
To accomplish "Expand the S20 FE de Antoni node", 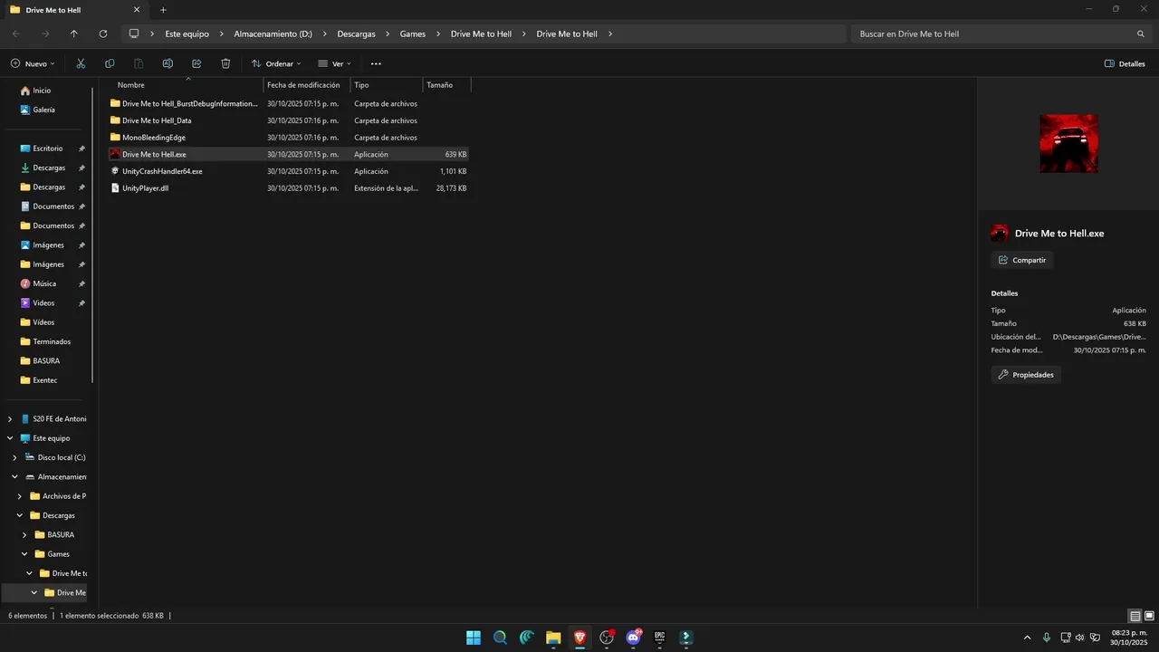I will click(10, 419).
